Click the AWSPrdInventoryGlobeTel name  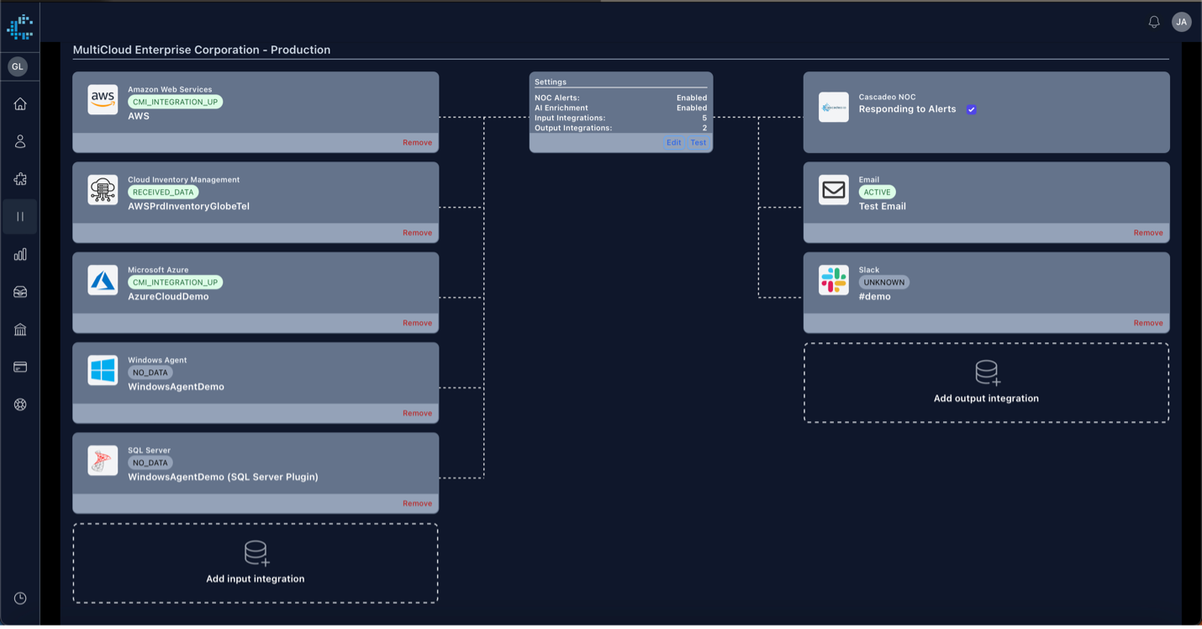point(188,206)
